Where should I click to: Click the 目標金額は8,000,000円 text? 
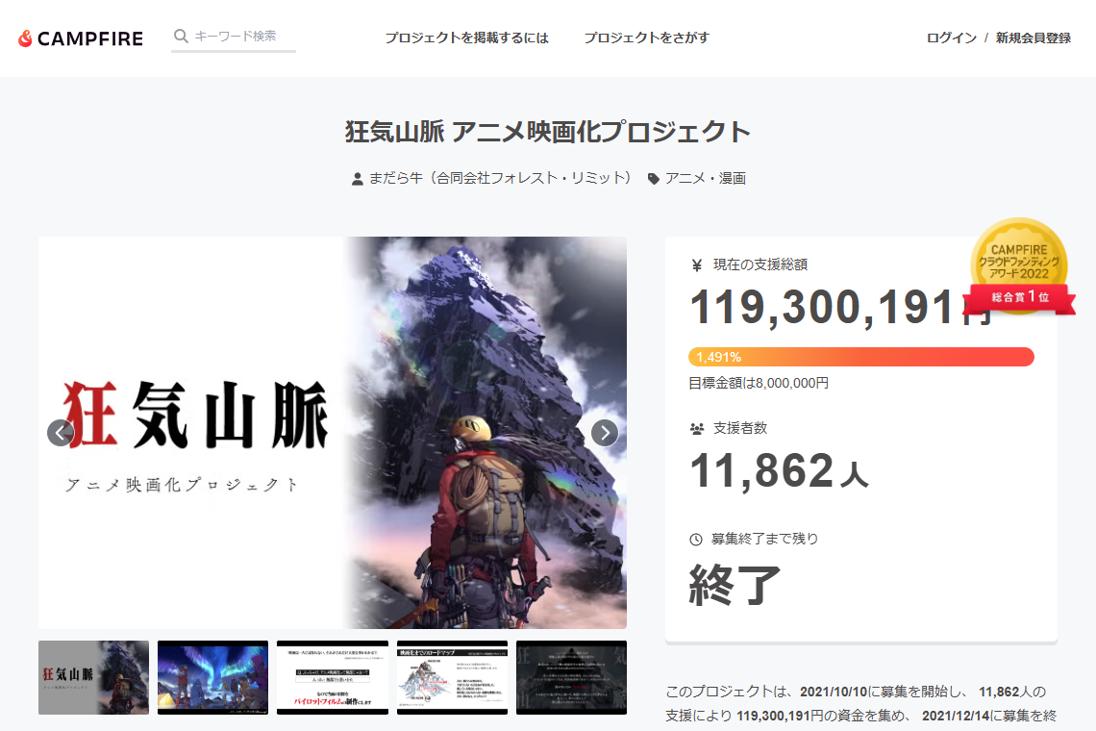click(x=759, y=384)
